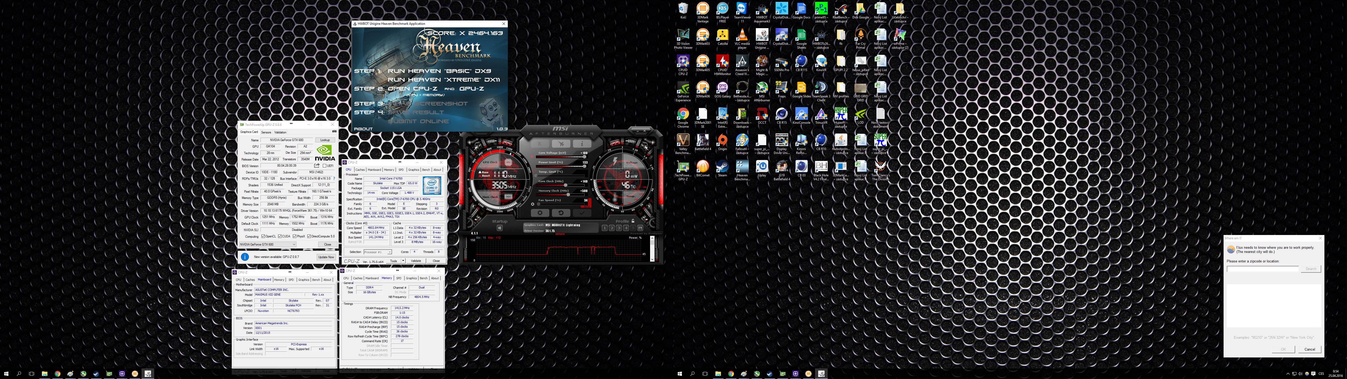Click About in Heaven Benchmark window
Image resolution: width=1347 pixels, height=379 pixels.
pyautogui.click(x=363, y=129)
